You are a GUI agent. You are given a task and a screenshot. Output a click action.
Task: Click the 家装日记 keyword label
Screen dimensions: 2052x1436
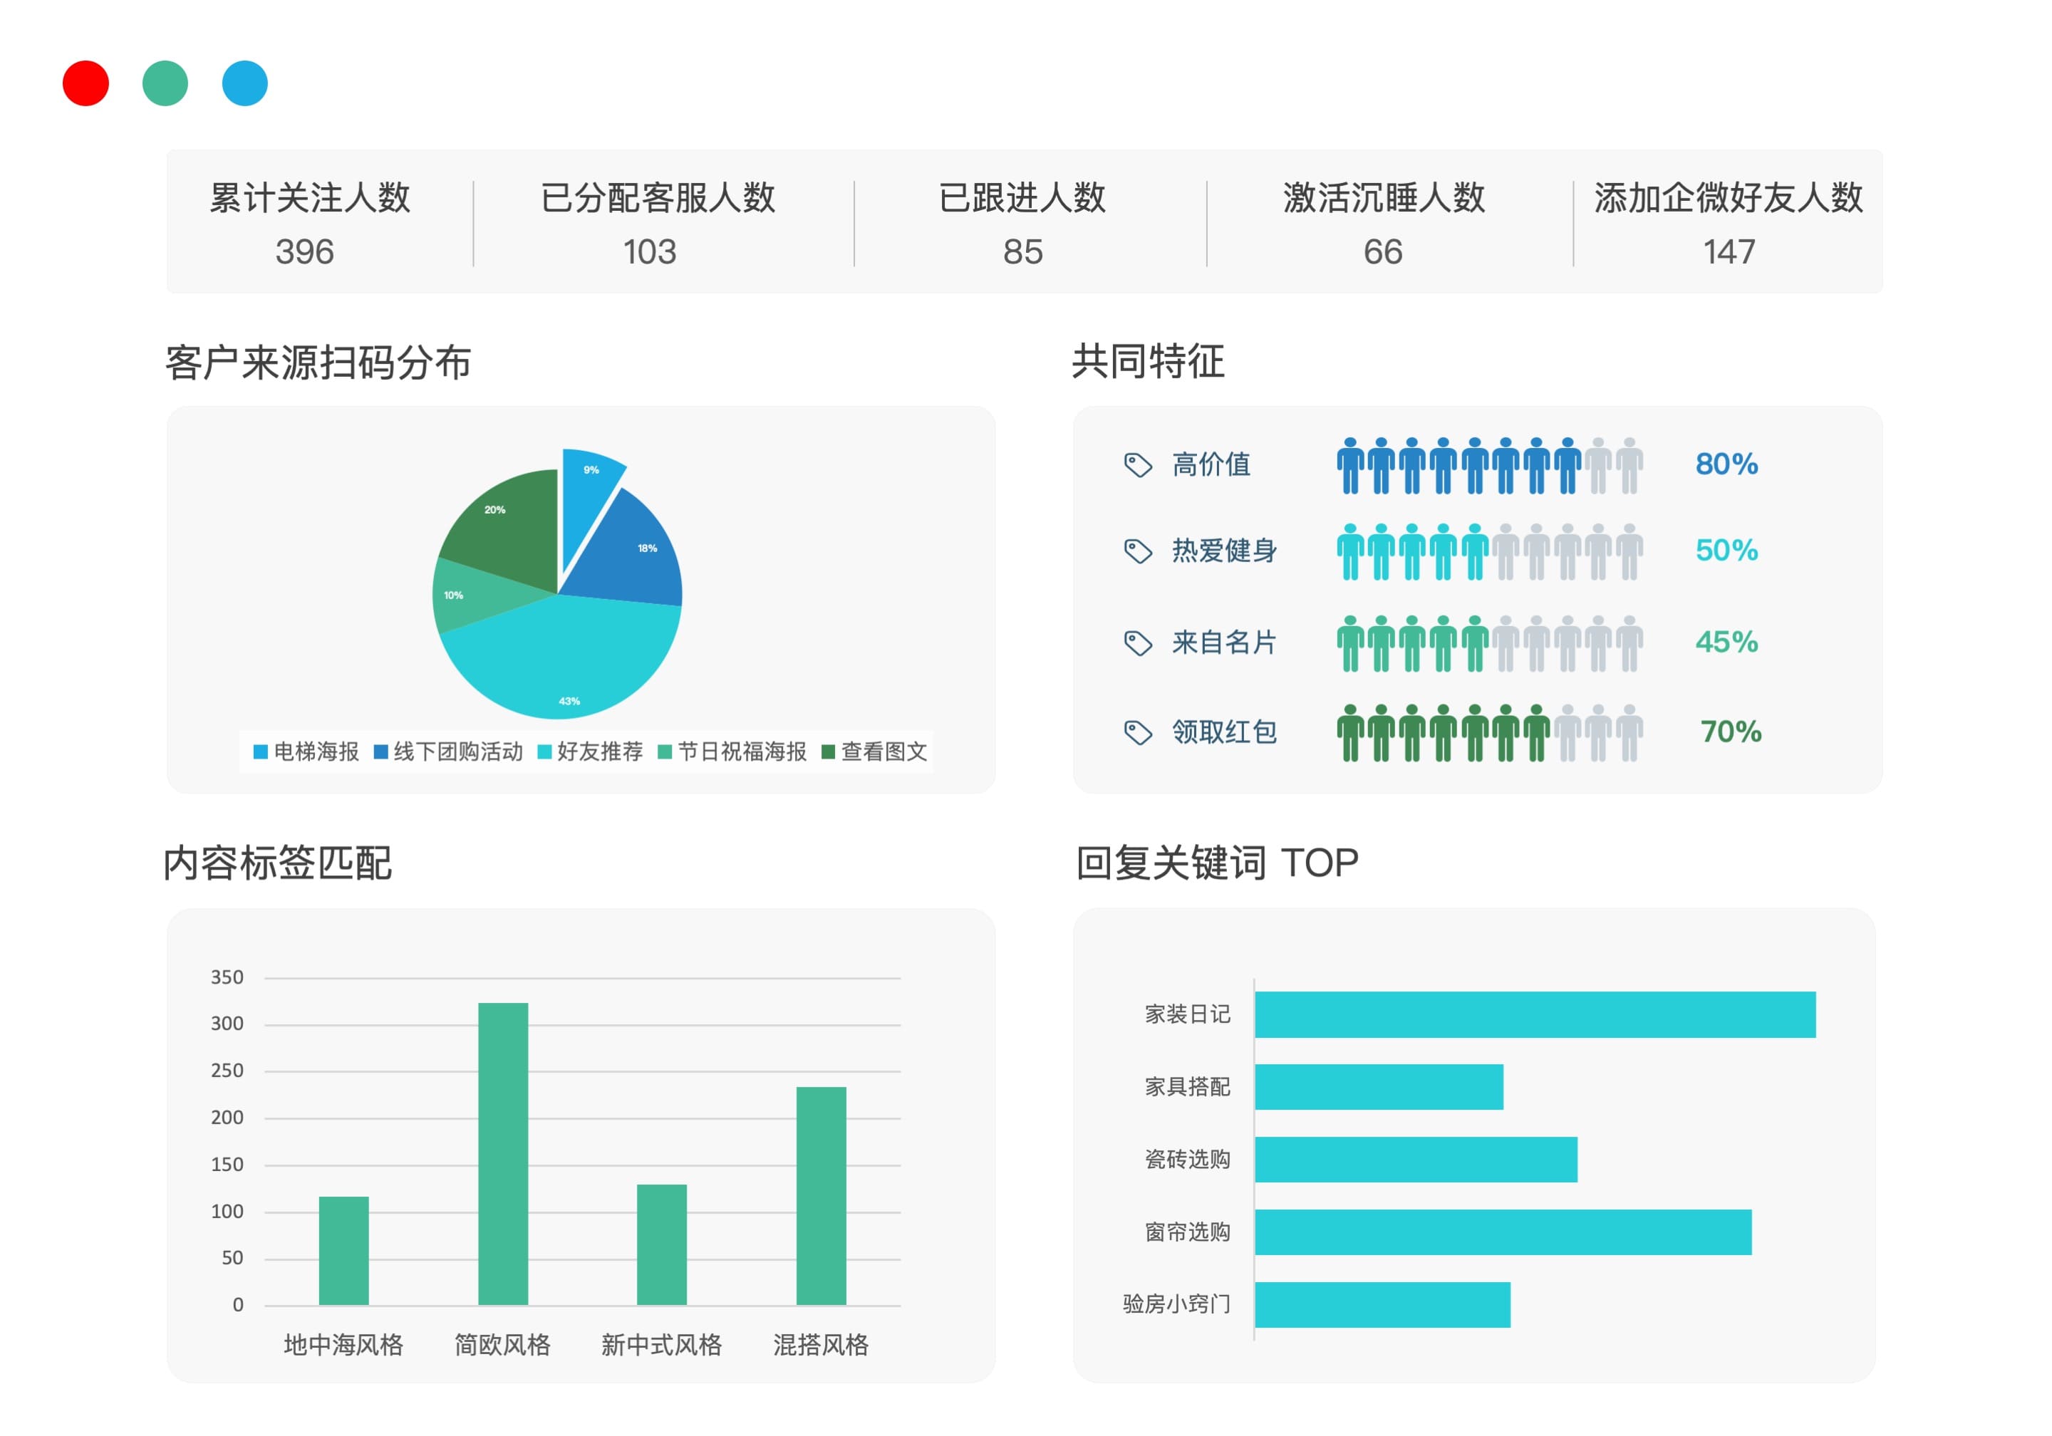point(1188,1014)
